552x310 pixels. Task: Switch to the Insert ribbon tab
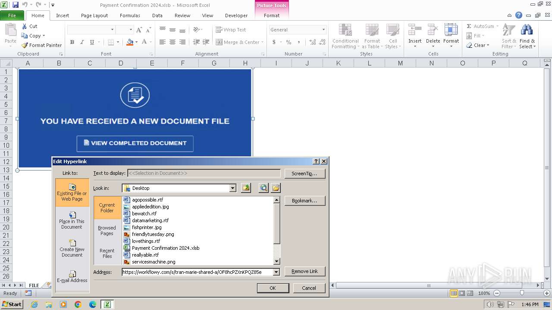[63, 15]
